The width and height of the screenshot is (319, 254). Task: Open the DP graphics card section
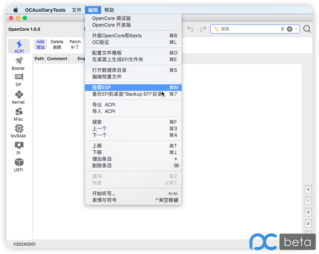click(19, 77)
